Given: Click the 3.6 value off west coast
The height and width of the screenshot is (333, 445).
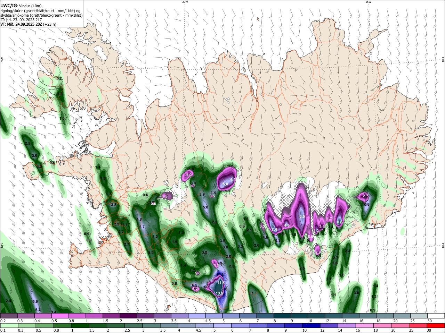Looking at the screenshot, I should click(34, 156).
